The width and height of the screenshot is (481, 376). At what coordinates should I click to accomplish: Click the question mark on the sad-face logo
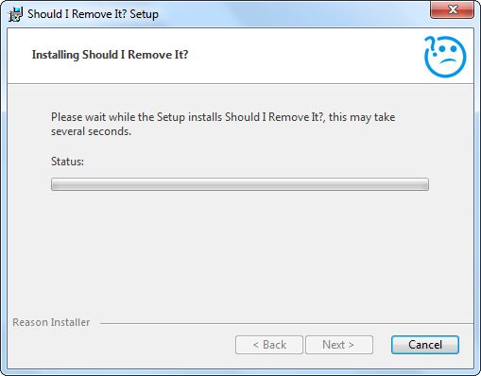pos(430,45)
